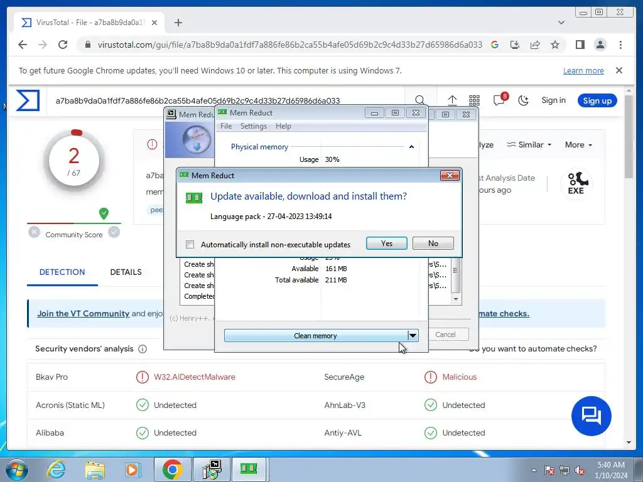Switch to the installer taskbar button
The width and height of the screenshot is (643, 482).
(212, 469)
